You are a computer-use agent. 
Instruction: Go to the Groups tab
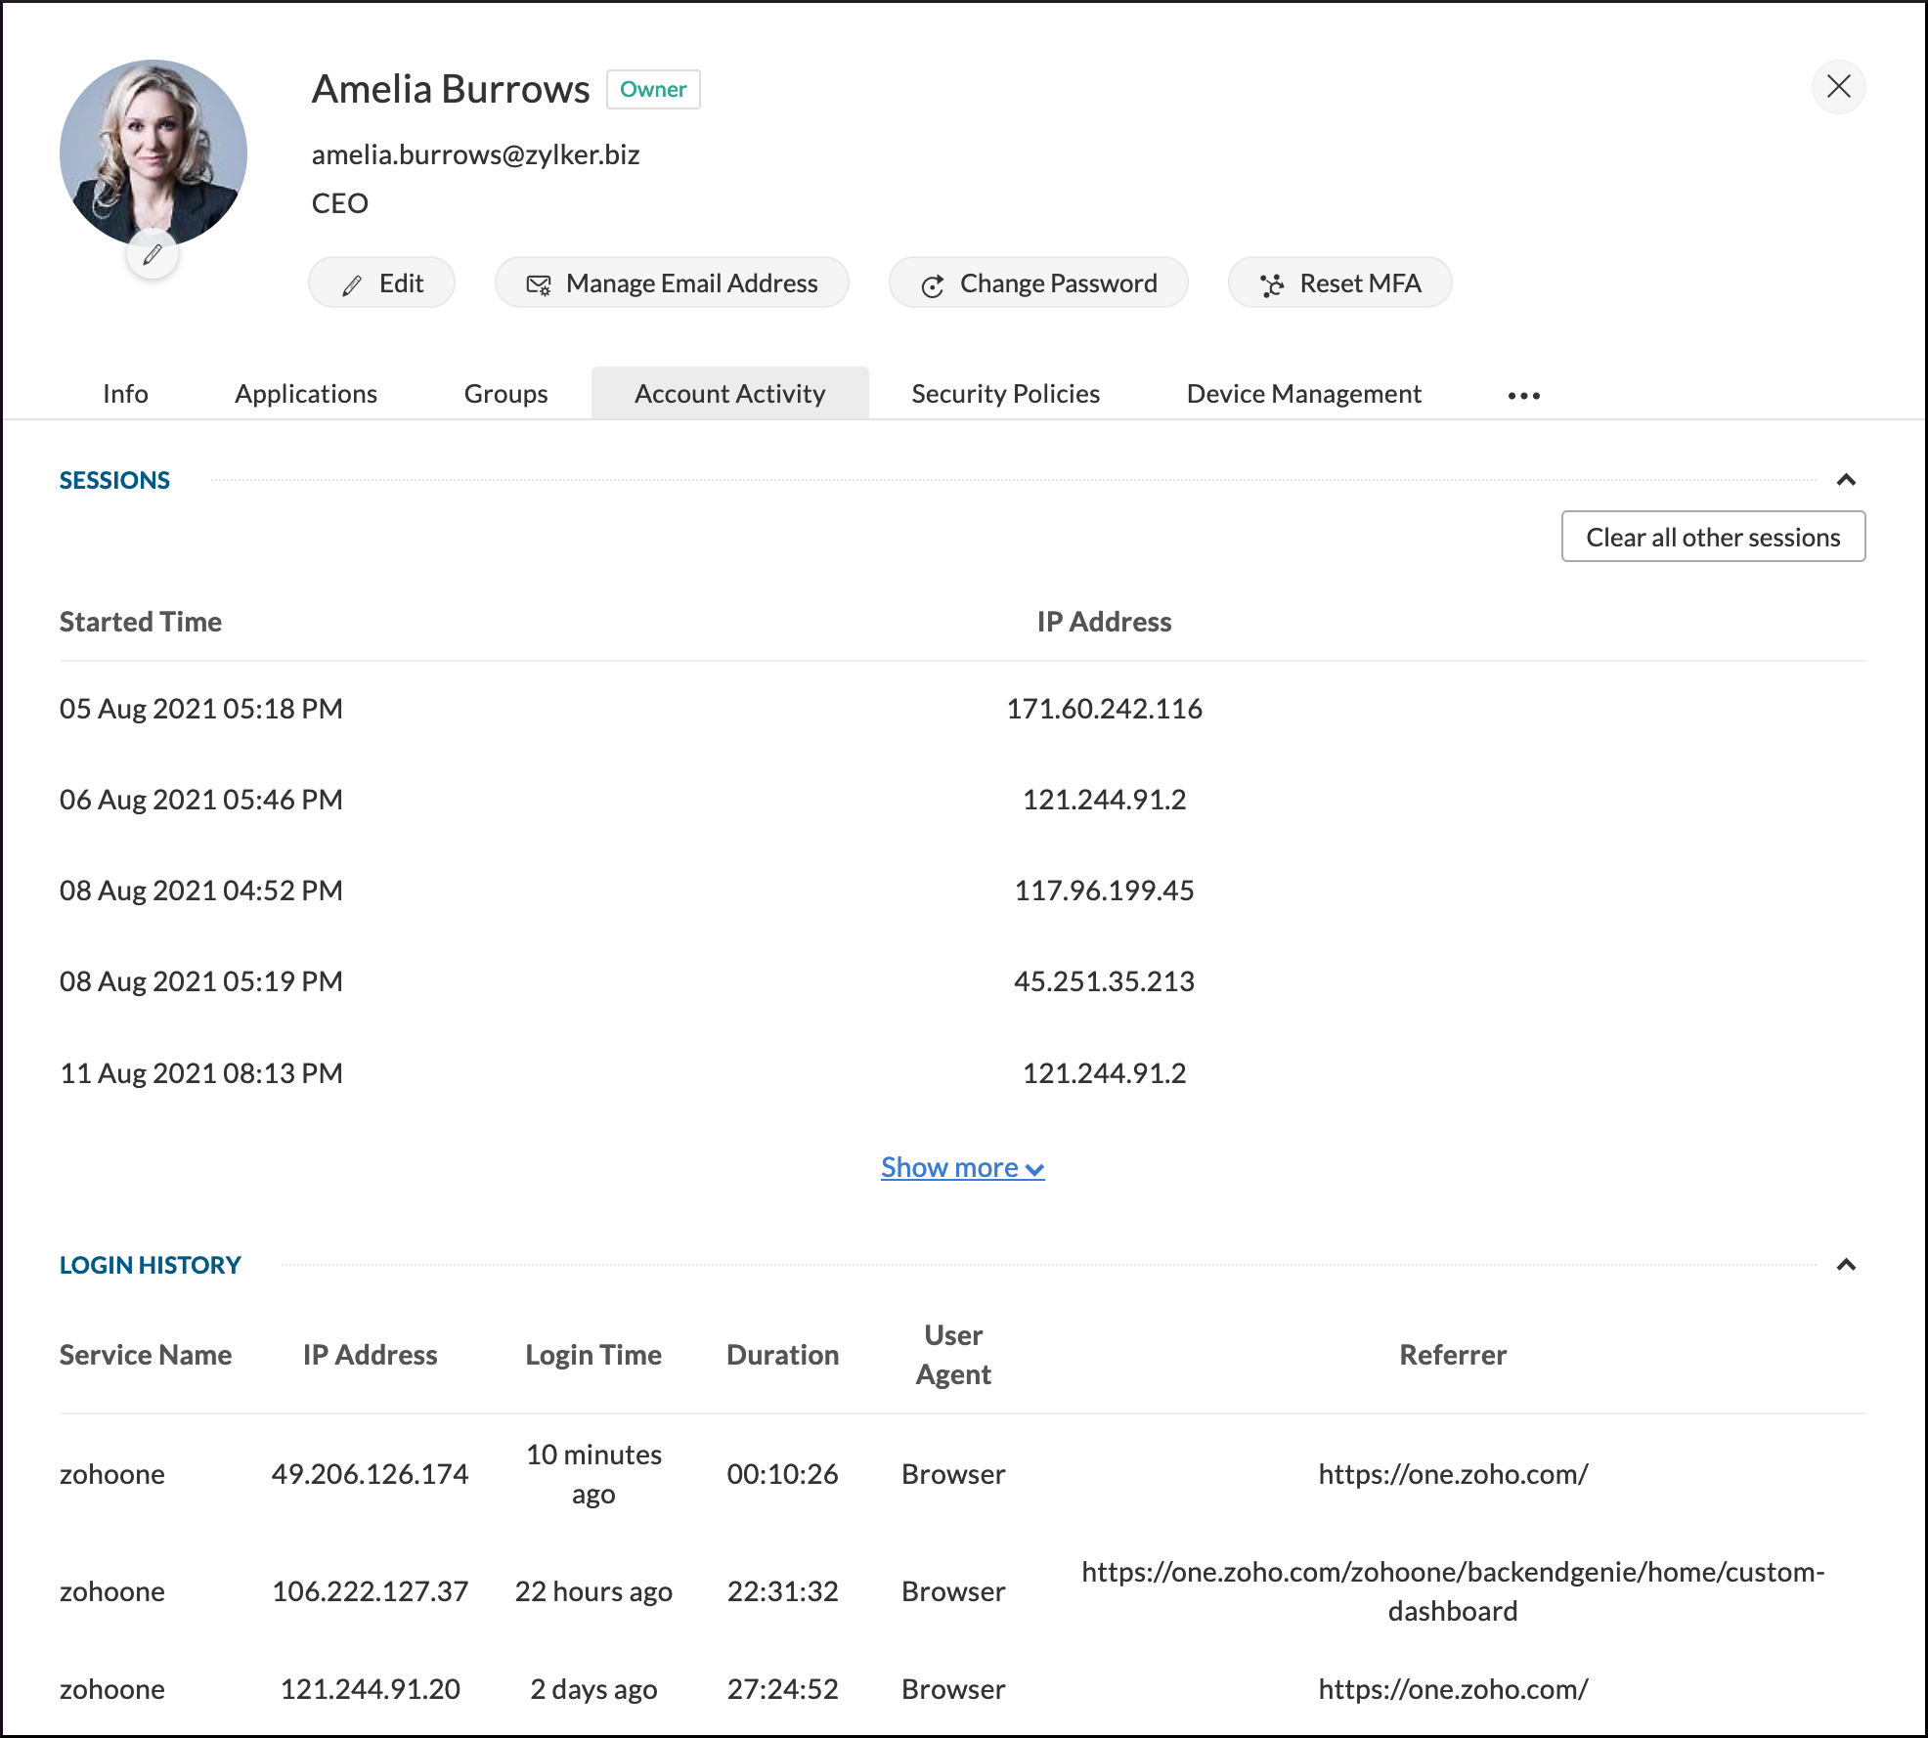click(505, 394)
